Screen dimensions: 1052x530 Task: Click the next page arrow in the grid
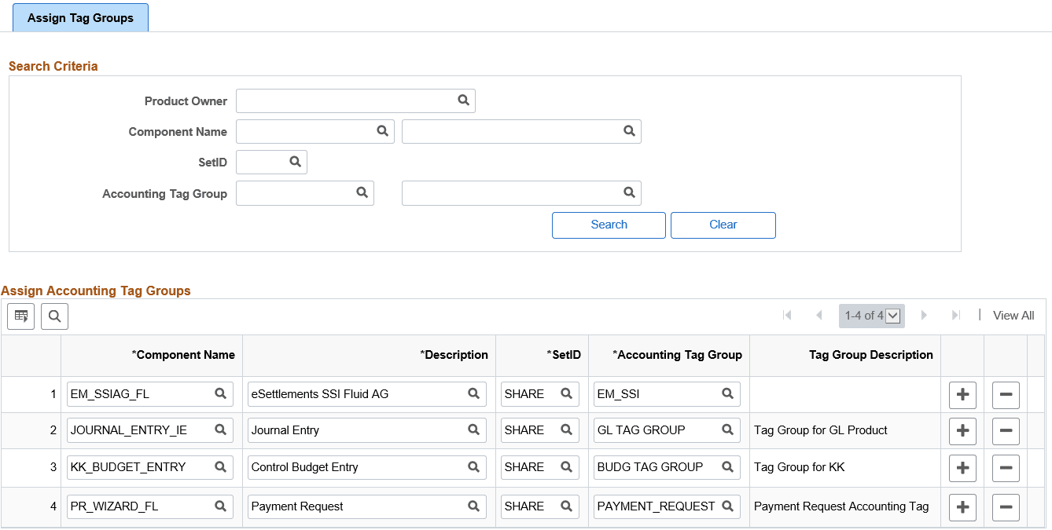click(924, 315)
